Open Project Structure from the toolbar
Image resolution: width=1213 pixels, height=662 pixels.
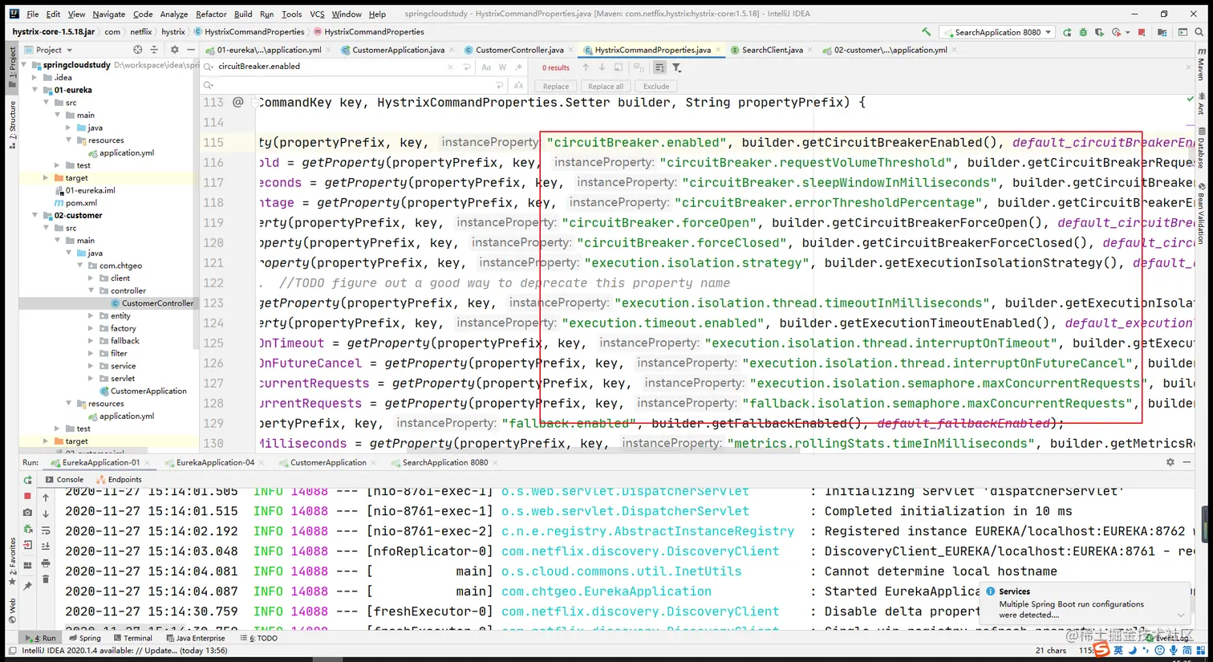tap(1162, 32)
